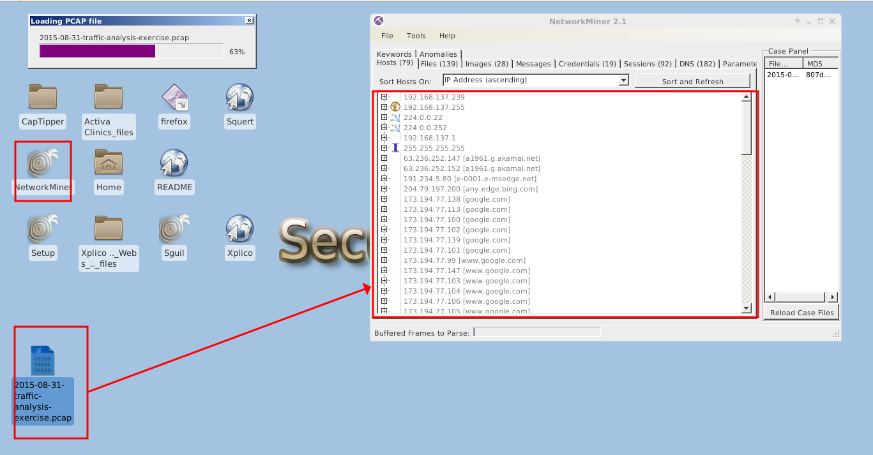Click the multicast icon beside 224.0.0.22

point(395,117)
